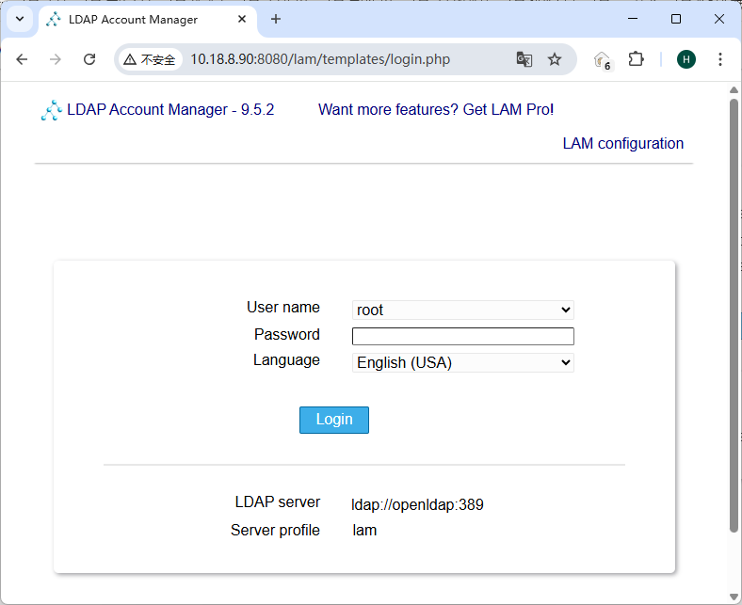The width and height of the screenshot is (742, 605).
Task: Click the Login button
Action: (x=334, y=420)
